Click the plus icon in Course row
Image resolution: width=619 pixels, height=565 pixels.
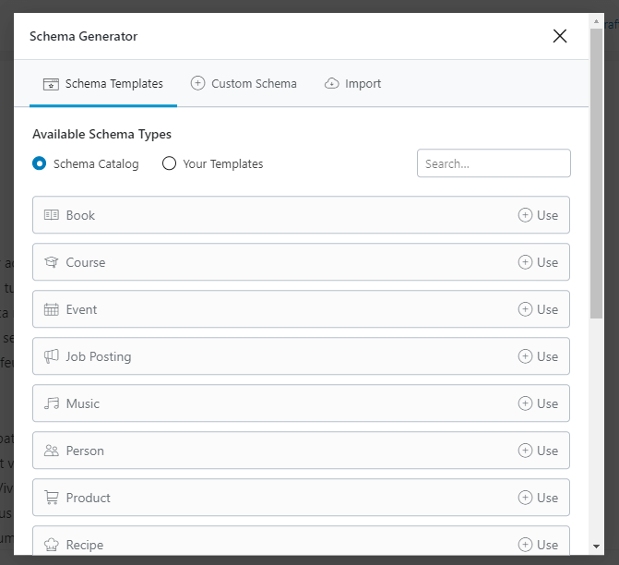[525, 262]
